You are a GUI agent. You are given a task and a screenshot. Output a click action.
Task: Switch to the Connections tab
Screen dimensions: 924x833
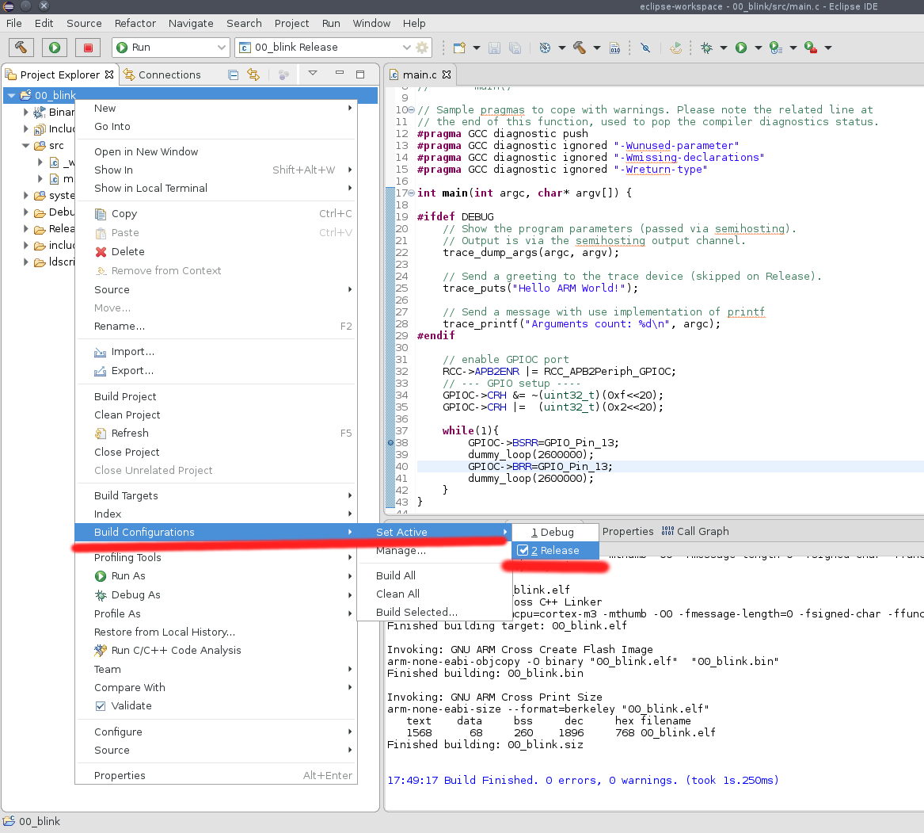coord(171,74)
